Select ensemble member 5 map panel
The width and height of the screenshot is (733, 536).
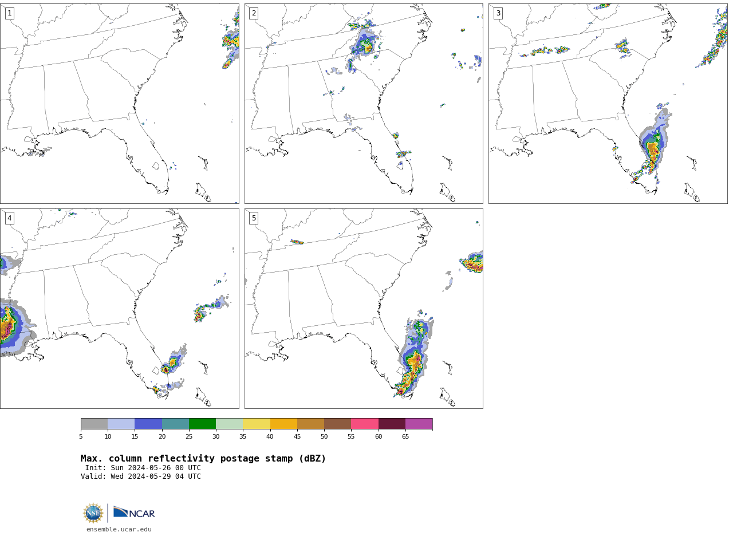click(x=364, y=309)
